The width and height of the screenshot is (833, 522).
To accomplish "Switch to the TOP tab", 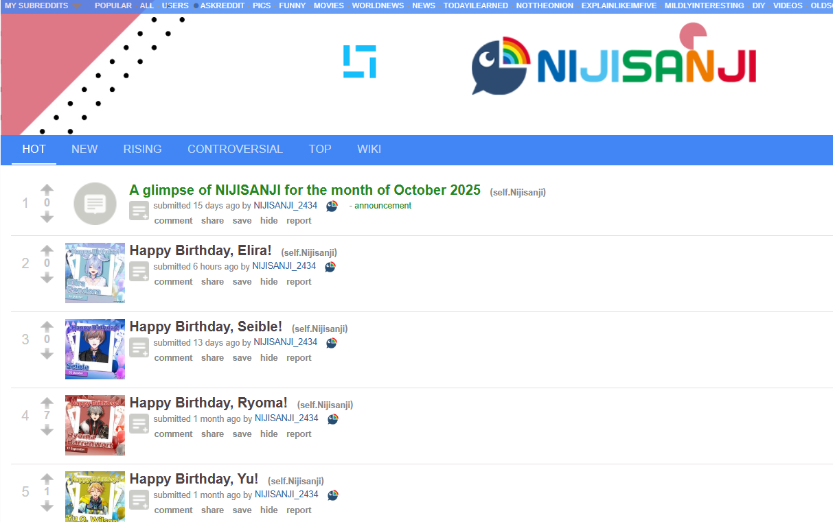I will point(320,149).
